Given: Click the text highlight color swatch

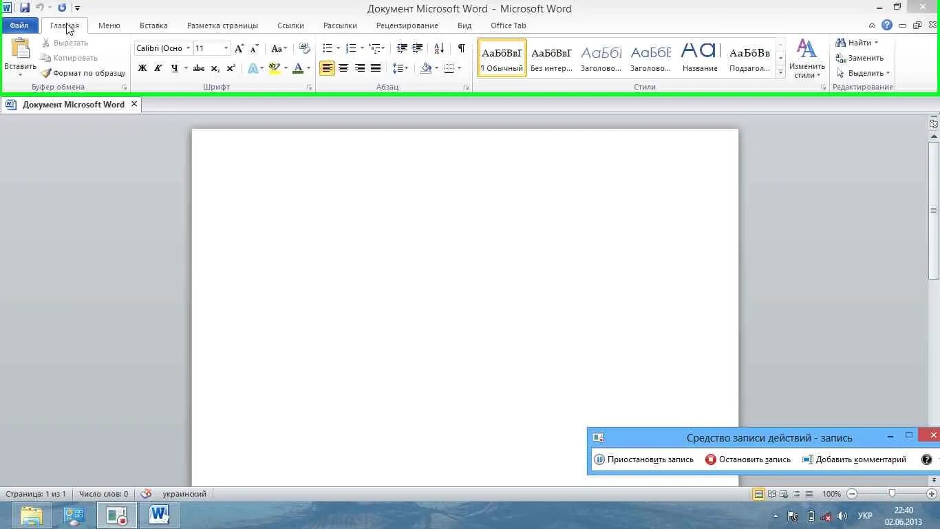Looking at the screenshot, I should click(274, 68).
